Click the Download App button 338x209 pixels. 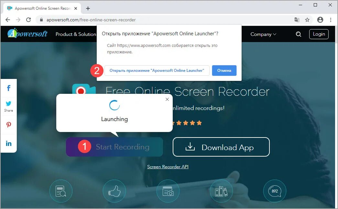click(x=221, y=147)
